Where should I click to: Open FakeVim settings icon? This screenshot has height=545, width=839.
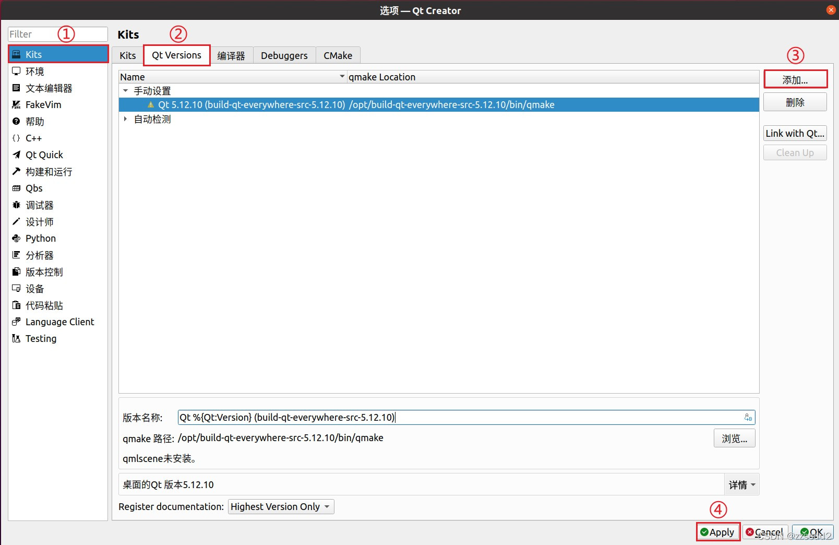coord(16,104)
